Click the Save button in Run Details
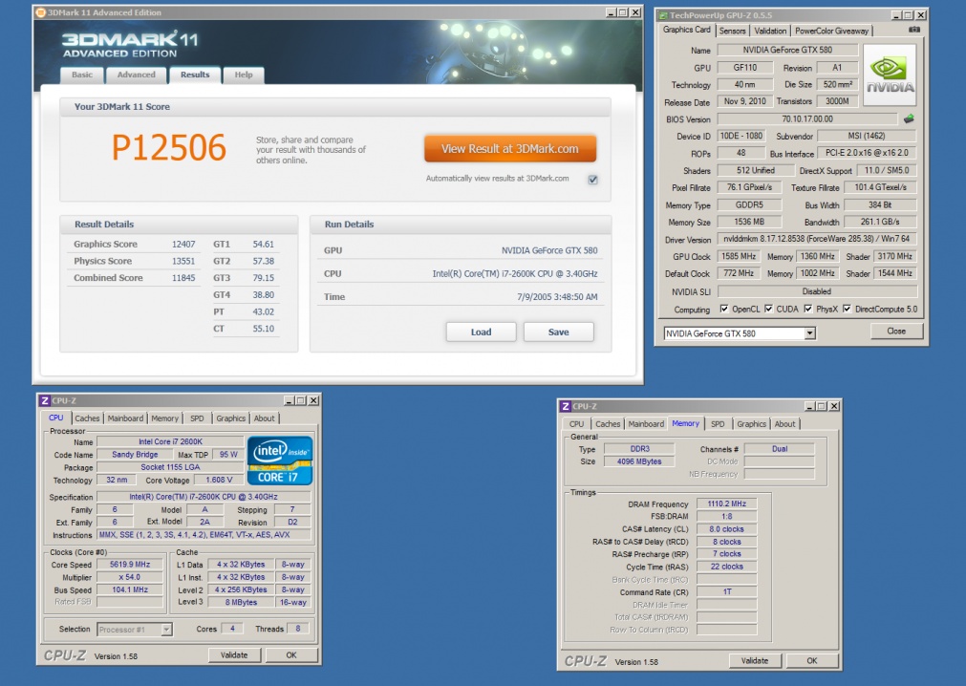This screenshot has width=966, height=686. [558, 332]
